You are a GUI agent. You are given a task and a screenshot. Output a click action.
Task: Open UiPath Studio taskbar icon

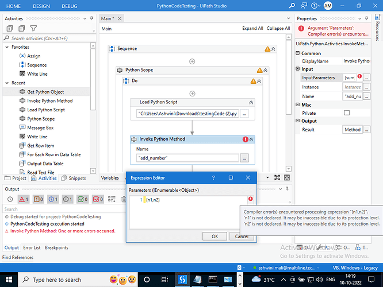[x=182, y=280]
